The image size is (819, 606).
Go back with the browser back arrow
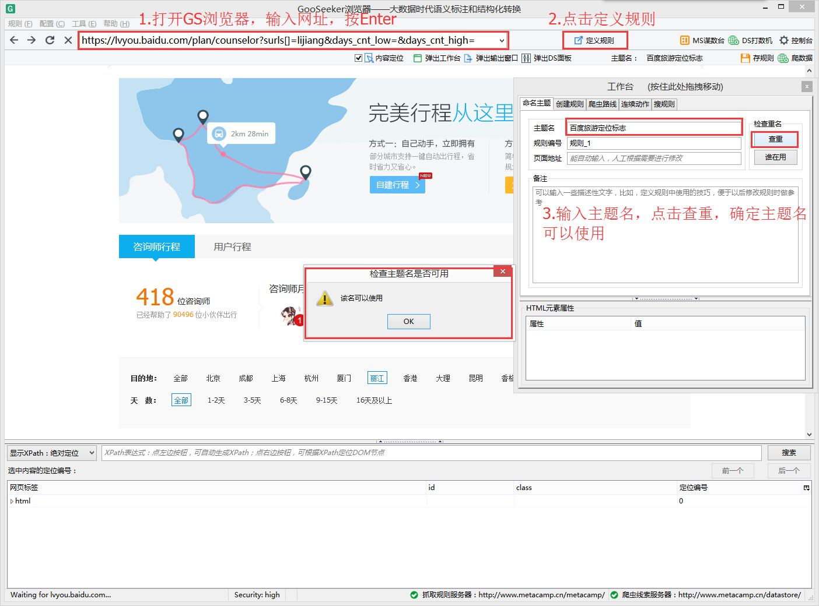click(x=14, y=40)
